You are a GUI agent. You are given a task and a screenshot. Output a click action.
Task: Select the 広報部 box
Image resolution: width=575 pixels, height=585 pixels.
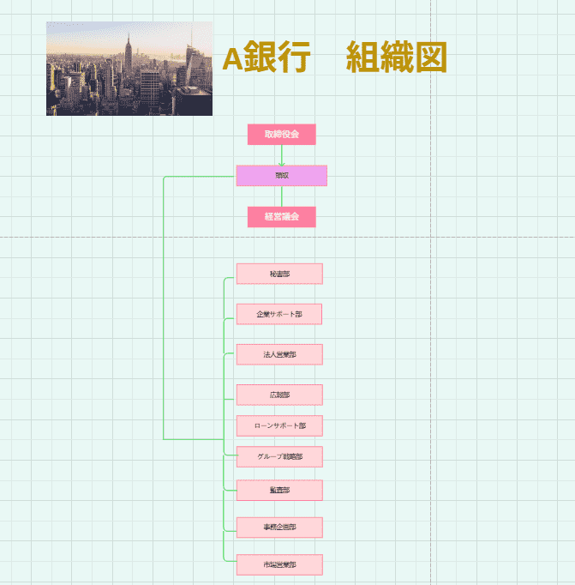(x=279, y=395)
